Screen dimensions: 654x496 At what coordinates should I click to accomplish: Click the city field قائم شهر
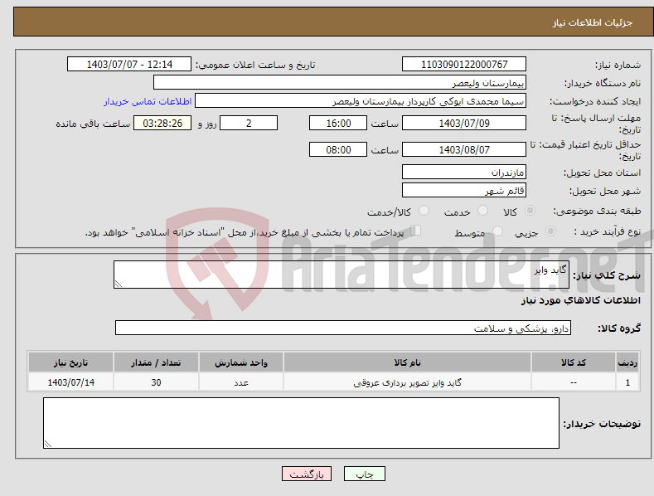464,191
